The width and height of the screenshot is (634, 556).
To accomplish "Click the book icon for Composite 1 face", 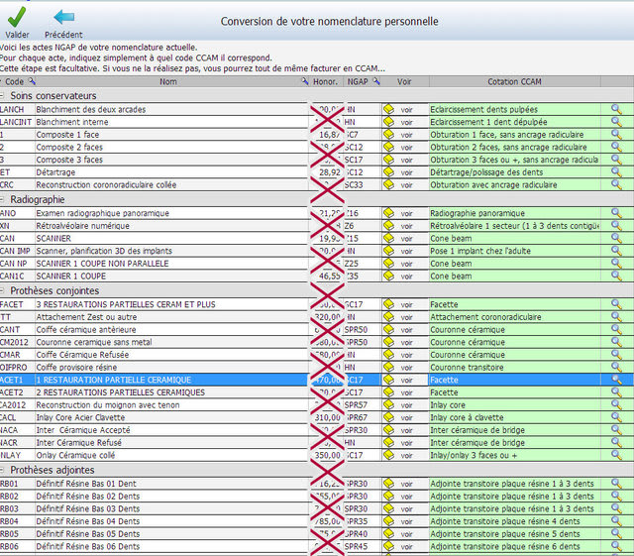I will 389,134.
